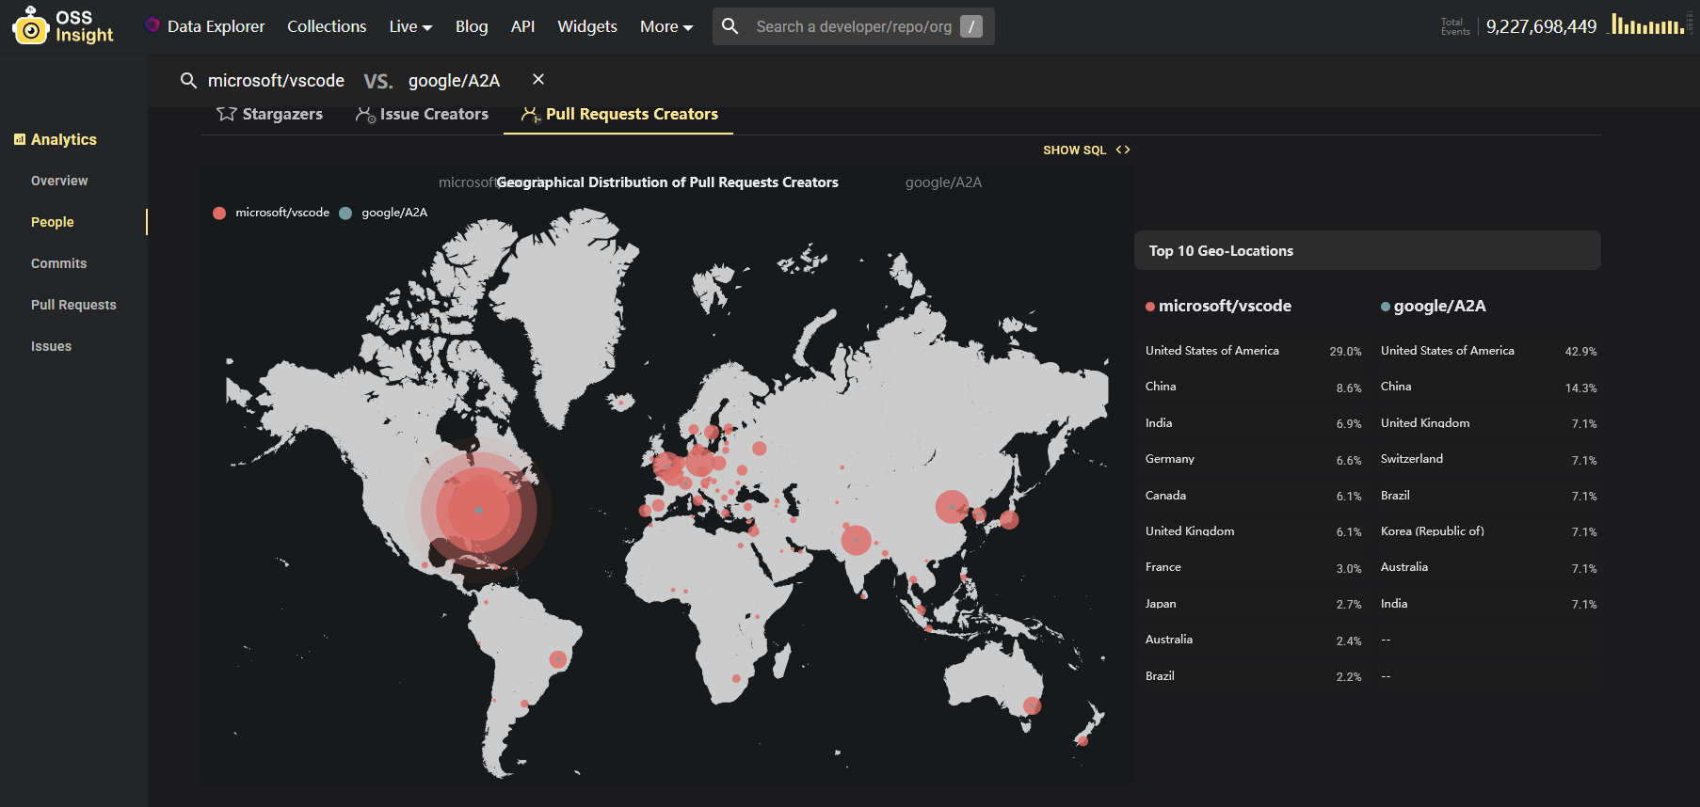Select People in the sidebar
This screenshot has width=1700, height=807.
[x=52, y=222]
